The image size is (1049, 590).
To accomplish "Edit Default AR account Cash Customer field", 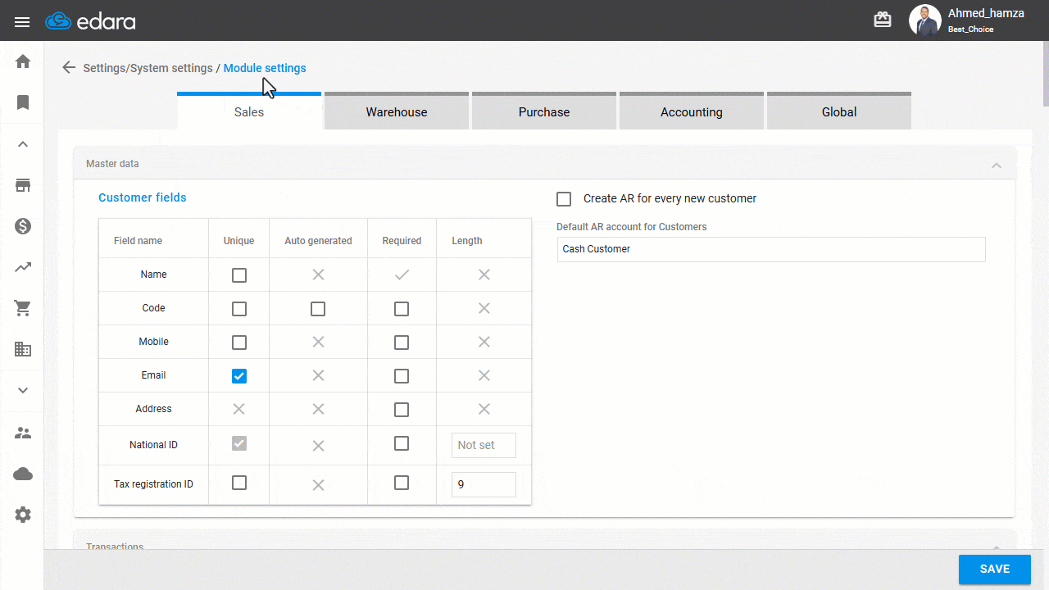I will pyautogui.click(x=771, y=249).
